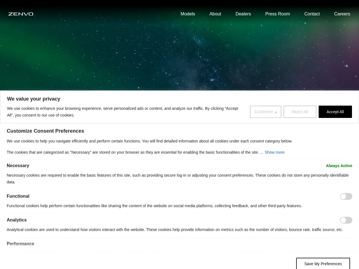Click the ZENVO logo
The width and height of the screenshot is (359, 269).
pyautogui.click(x=21, y=14)
